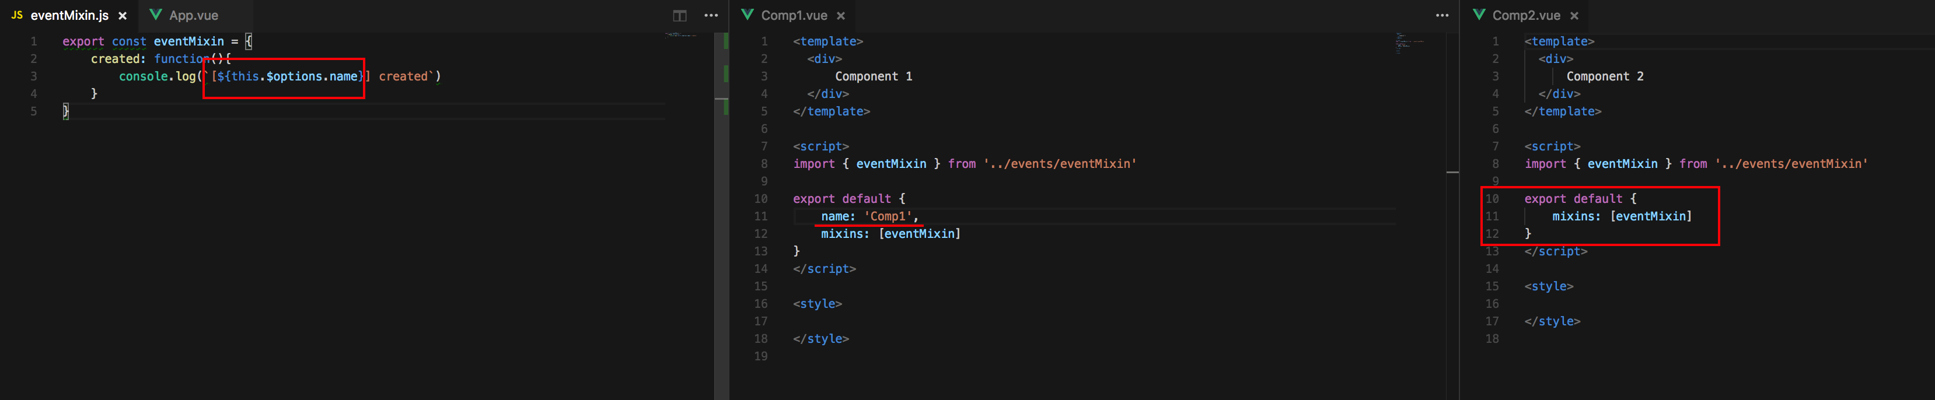Click line number 3 in eventMixin.js gutter

[34, 76]
